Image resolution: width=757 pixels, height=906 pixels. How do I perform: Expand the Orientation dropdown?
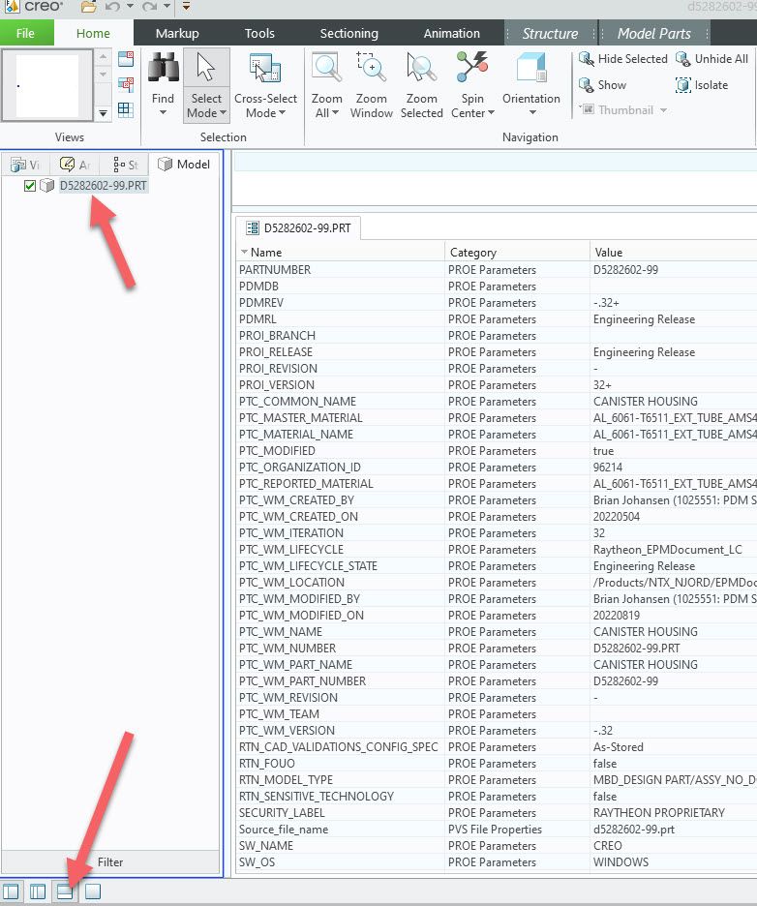pos(530,112)
